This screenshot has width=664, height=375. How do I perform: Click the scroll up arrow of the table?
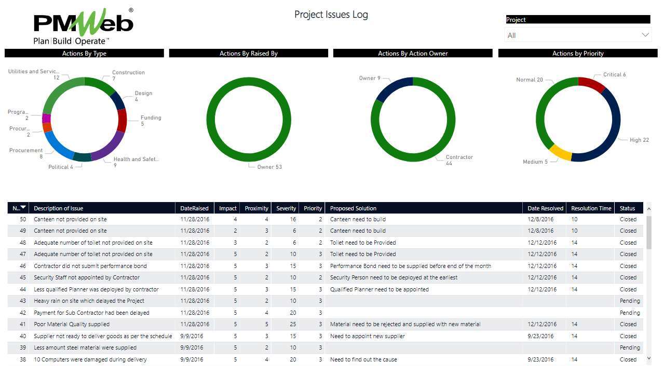pyautogui.click(x=648, y=208)
